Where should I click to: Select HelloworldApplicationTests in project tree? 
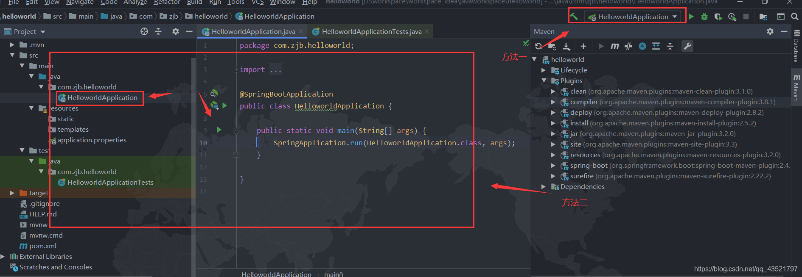[110, 182]
